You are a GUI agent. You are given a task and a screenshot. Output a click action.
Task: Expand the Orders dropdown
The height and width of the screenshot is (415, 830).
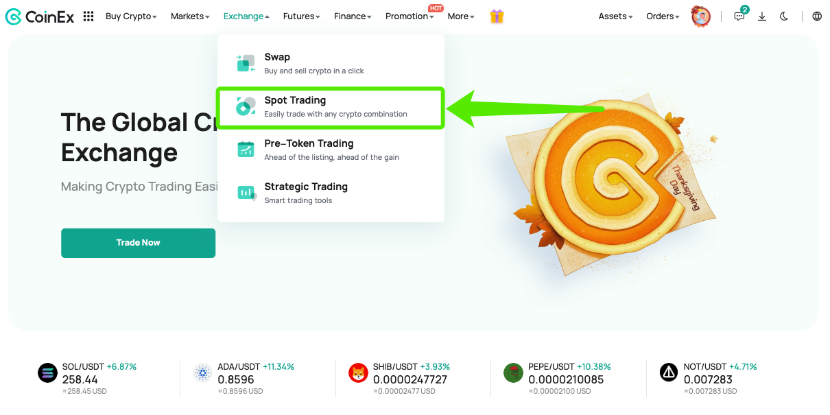click(x=663, y=16)
